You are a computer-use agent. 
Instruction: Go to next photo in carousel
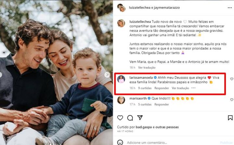point(107,75)
